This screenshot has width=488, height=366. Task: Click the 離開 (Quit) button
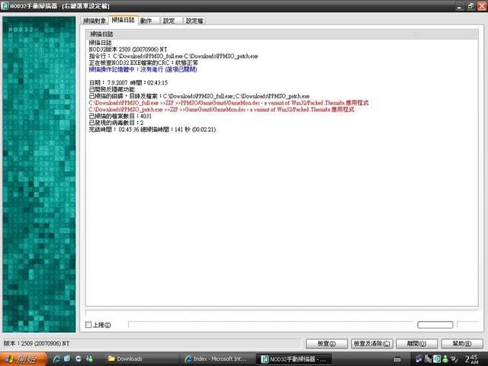[418, 343]
